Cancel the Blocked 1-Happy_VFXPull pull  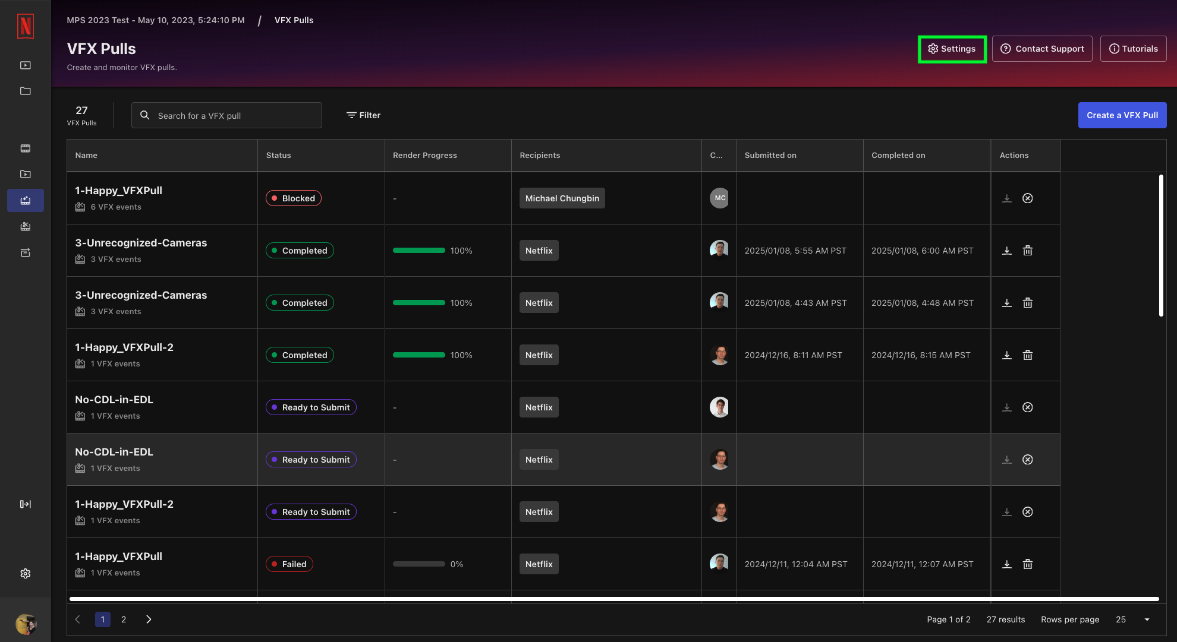(x=1027, y=198)
